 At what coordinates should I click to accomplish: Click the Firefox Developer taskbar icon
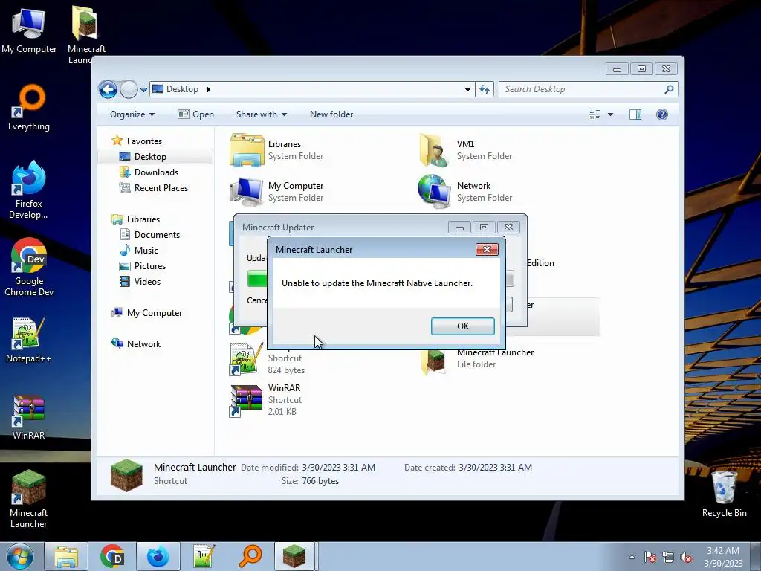(x=158, y=556)
